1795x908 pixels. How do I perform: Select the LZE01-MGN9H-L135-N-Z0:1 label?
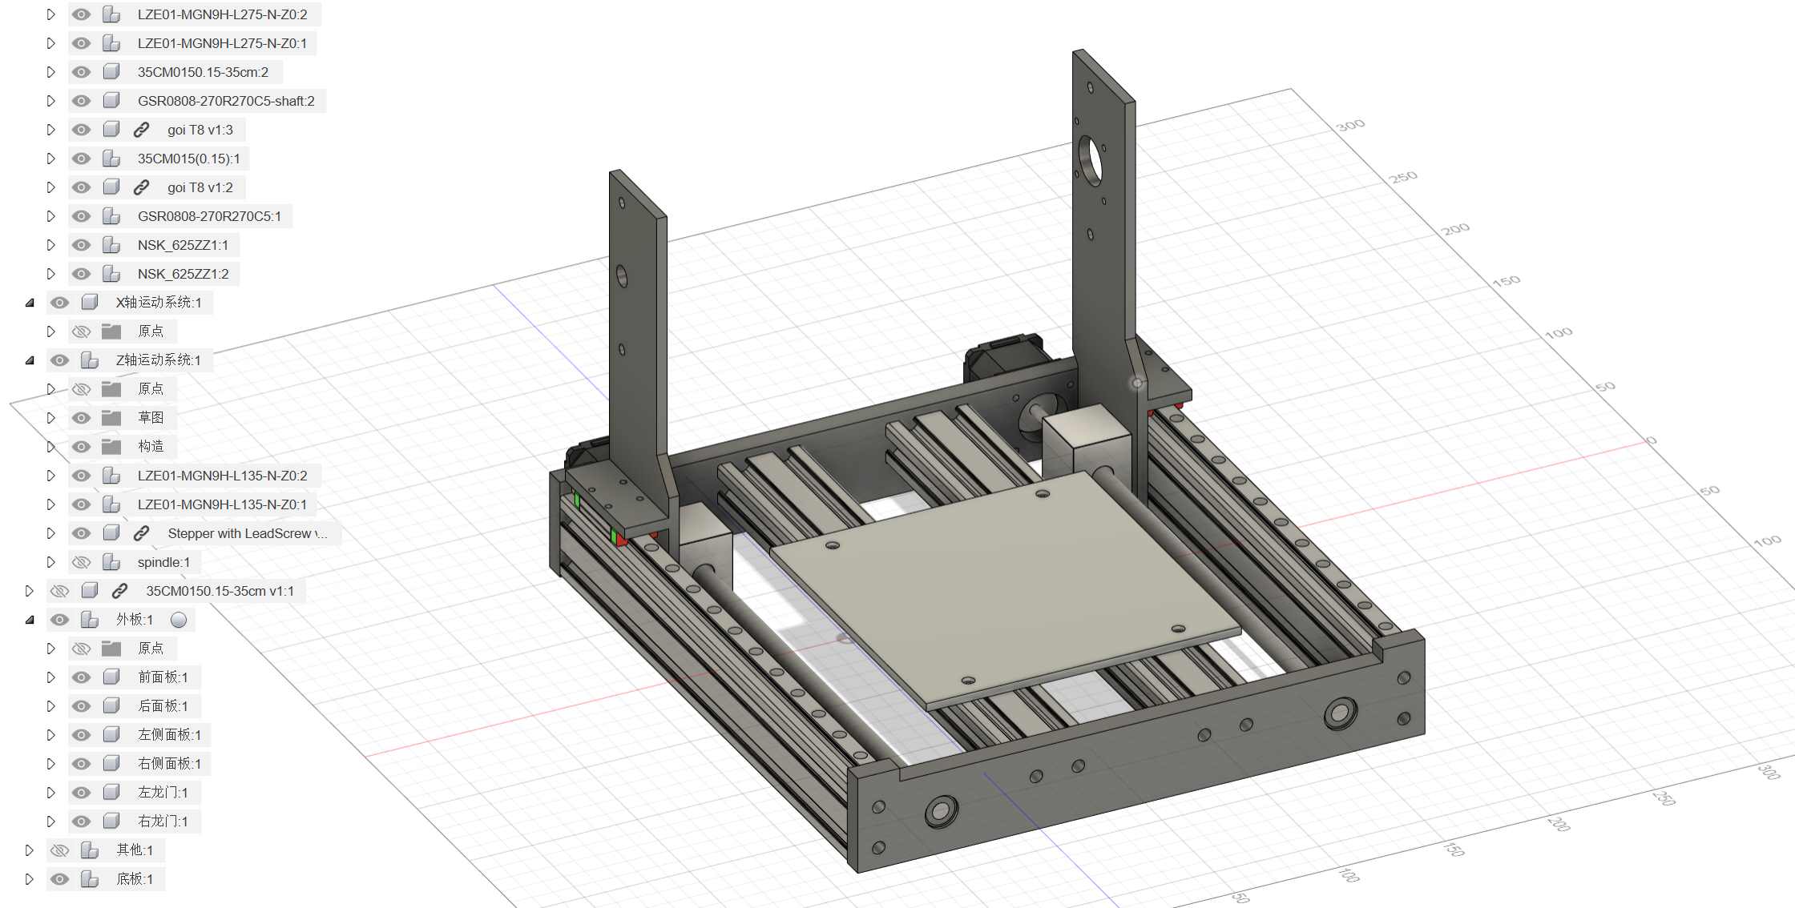click(x=222, y=504)
